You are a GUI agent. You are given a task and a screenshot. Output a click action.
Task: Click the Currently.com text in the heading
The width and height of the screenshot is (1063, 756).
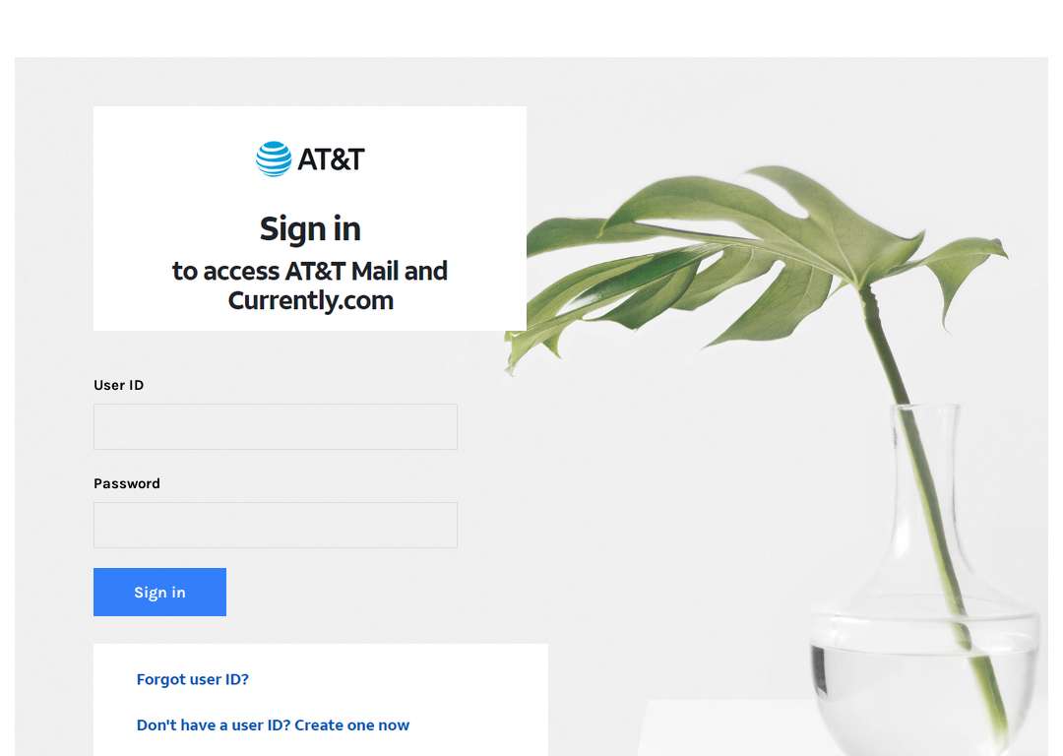310,300
